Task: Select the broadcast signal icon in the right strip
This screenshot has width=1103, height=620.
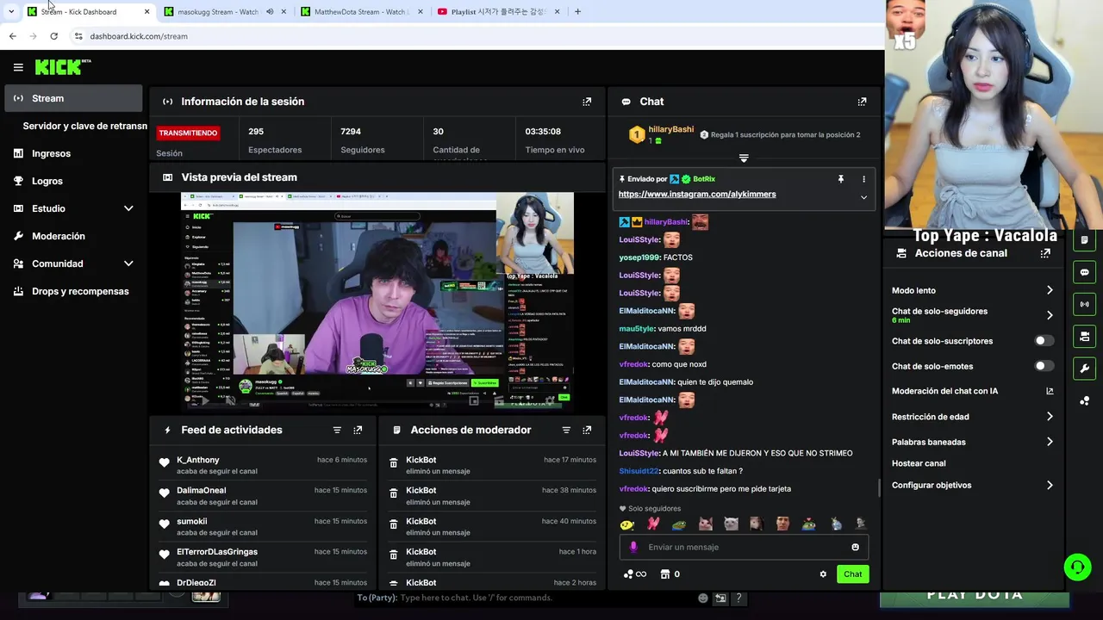Action: tap(1084, 304)
